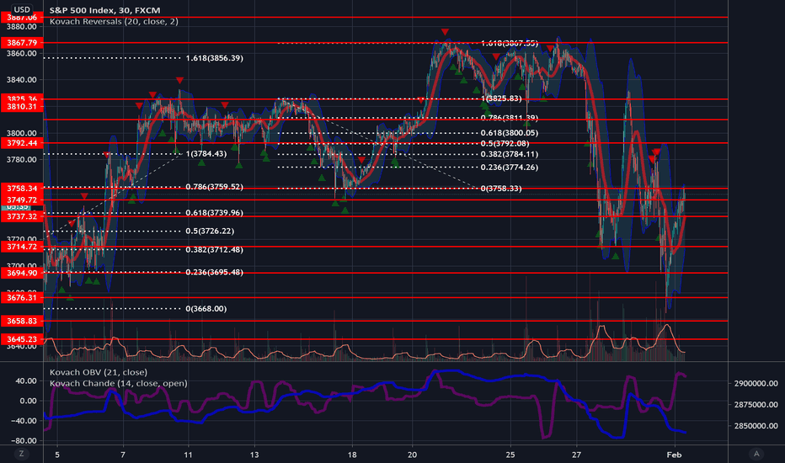The image size is (785, 463).
Task: Click price label 3792.44
Action: (22, 143)
